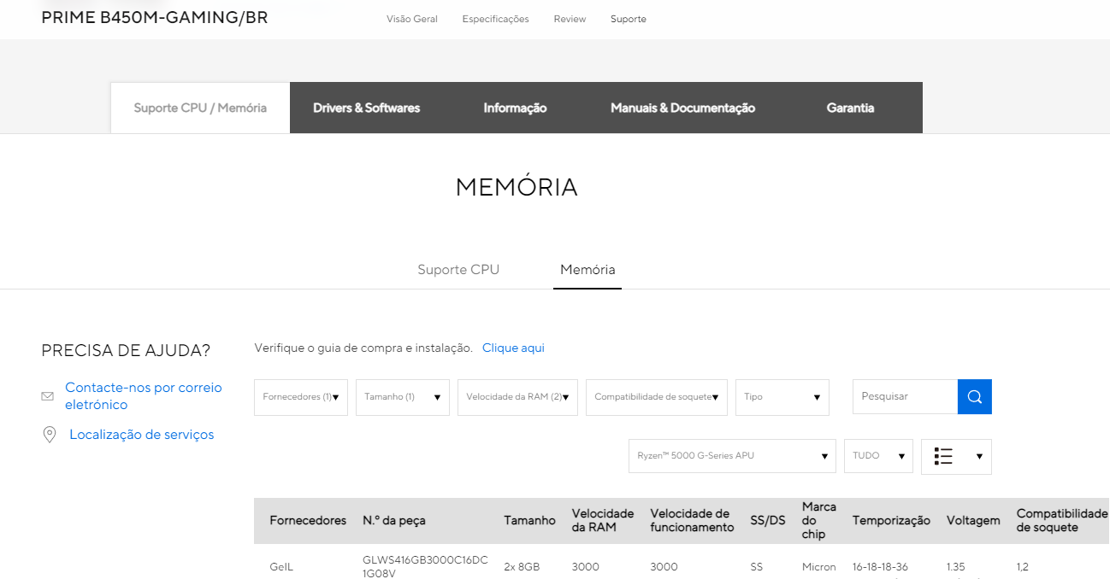The width and height of the screenshot is (1110, 579).
Task: Click the PRIME B450M-GAMING/BR product title
Action: coord(155,17)
